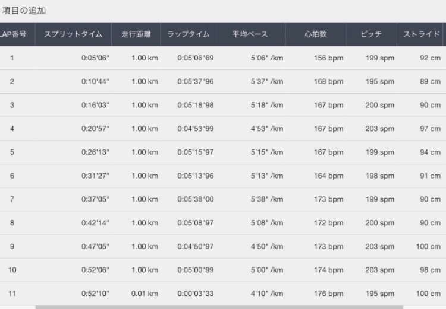
Task: Click the ピッチ column header
Action: point(371,34)
